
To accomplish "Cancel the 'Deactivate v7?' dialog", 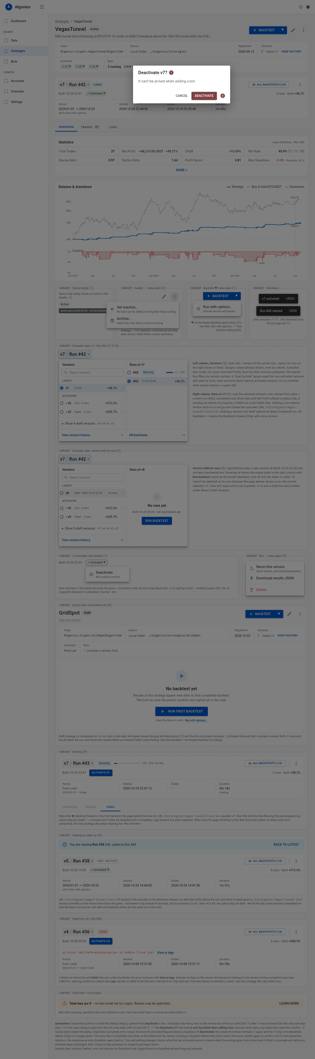I will click(182, 96).
